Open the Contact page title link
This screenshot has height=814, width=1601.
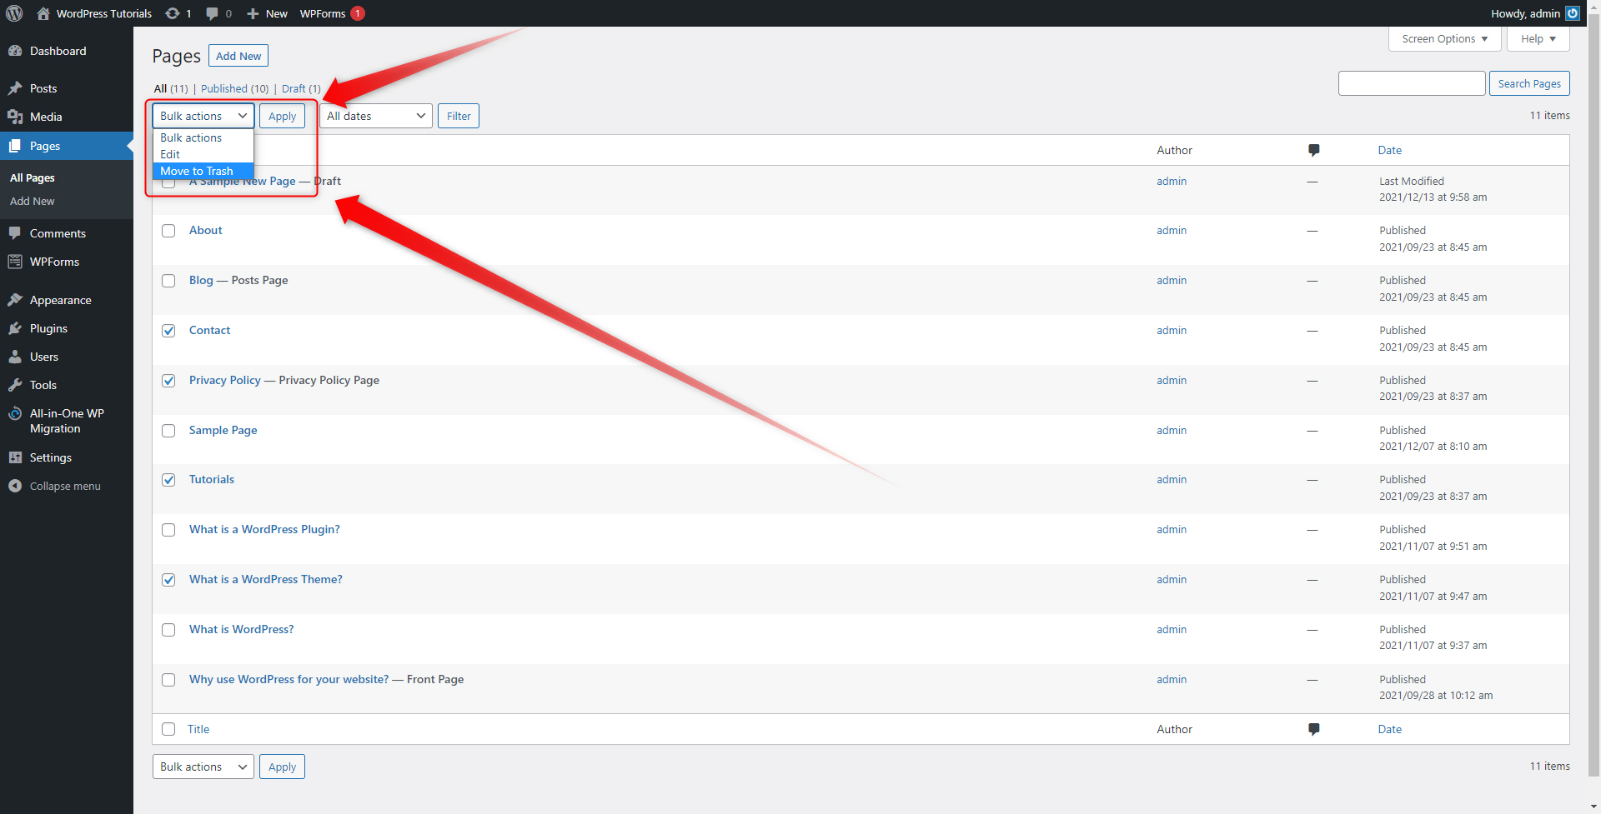(x=209, y=330)
